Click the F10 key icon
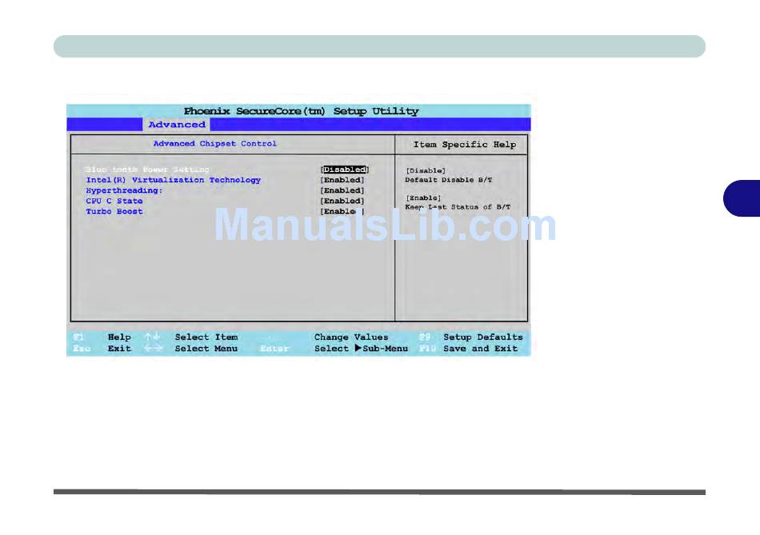Viewport: 760px width, 535px height. pos(427,349)
